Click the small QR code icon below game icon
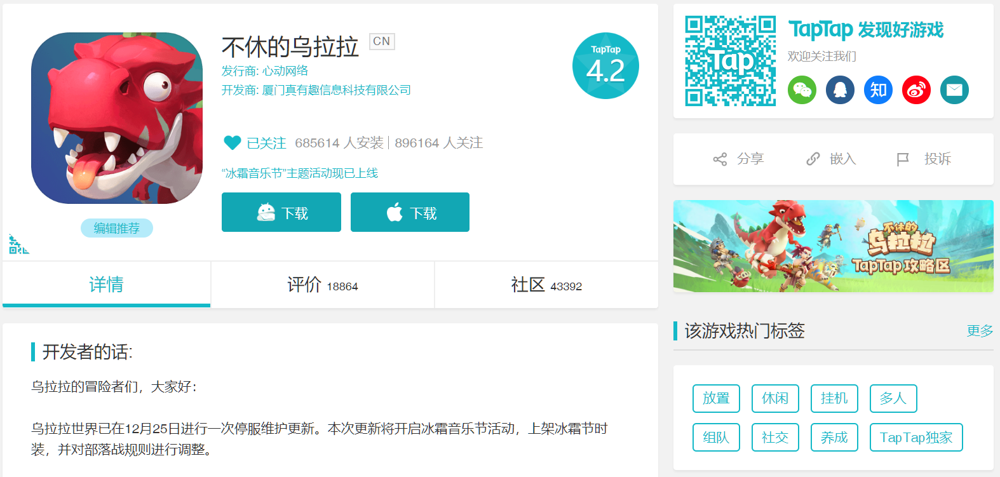 pyautogui.click(x=18, y=245)
